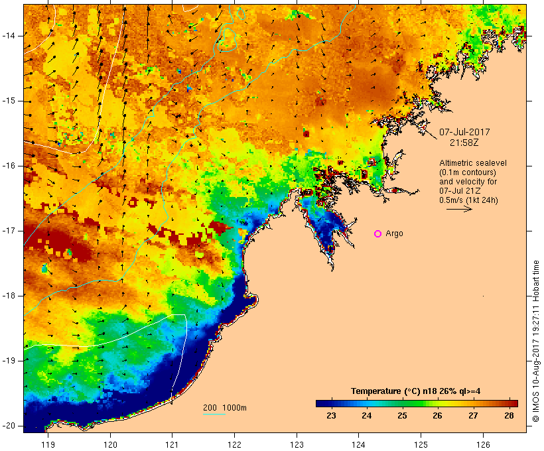Viewport: 544px width, 451px height.
Task: Click the cyan bathymetry legend line sample
Action: [214, 414]
